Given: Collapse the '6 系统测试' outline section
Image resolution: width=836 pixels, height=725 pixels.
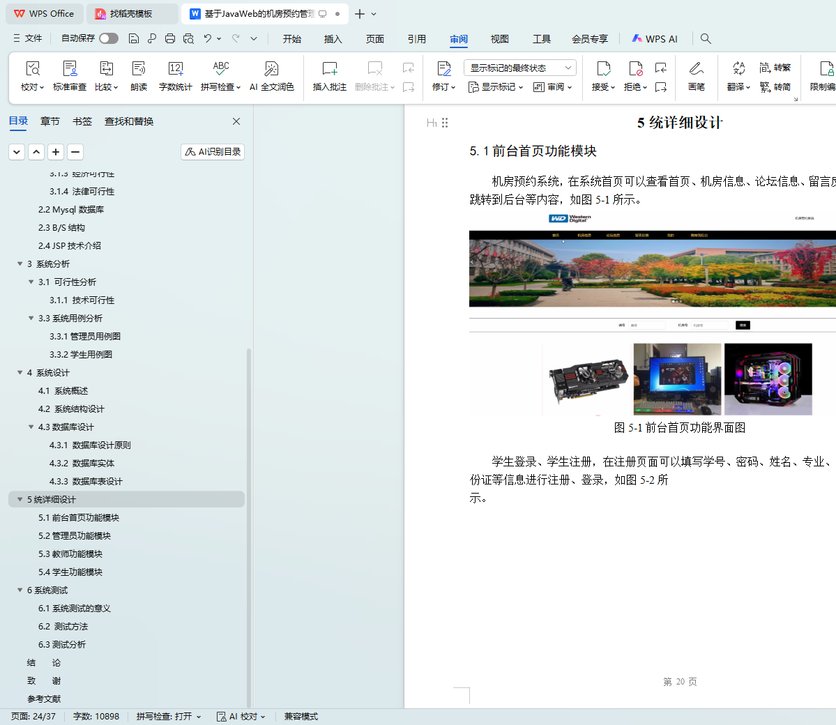Looking at the screenshot, I should point(20,590).
